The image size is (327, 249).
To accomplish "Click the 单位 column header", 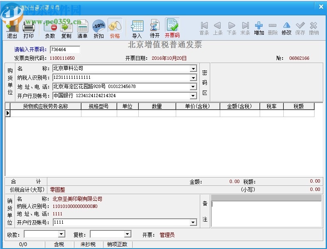I will click(x=128, y=107).
